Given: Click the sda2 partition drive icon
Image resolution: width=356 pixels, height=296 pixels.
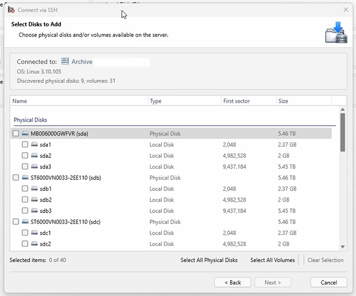Looking at the screenshot, I should [x=34, y=155].
